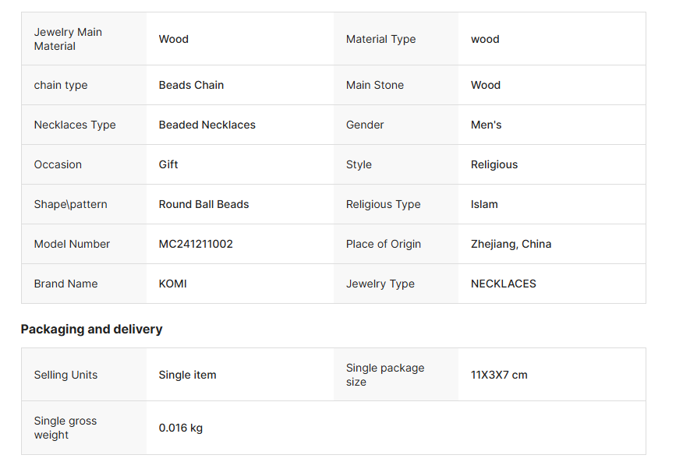The width and height of the screenshot is (683, 469).
Task: Click the 'Gift' occasion value
Action: point(168,164)
